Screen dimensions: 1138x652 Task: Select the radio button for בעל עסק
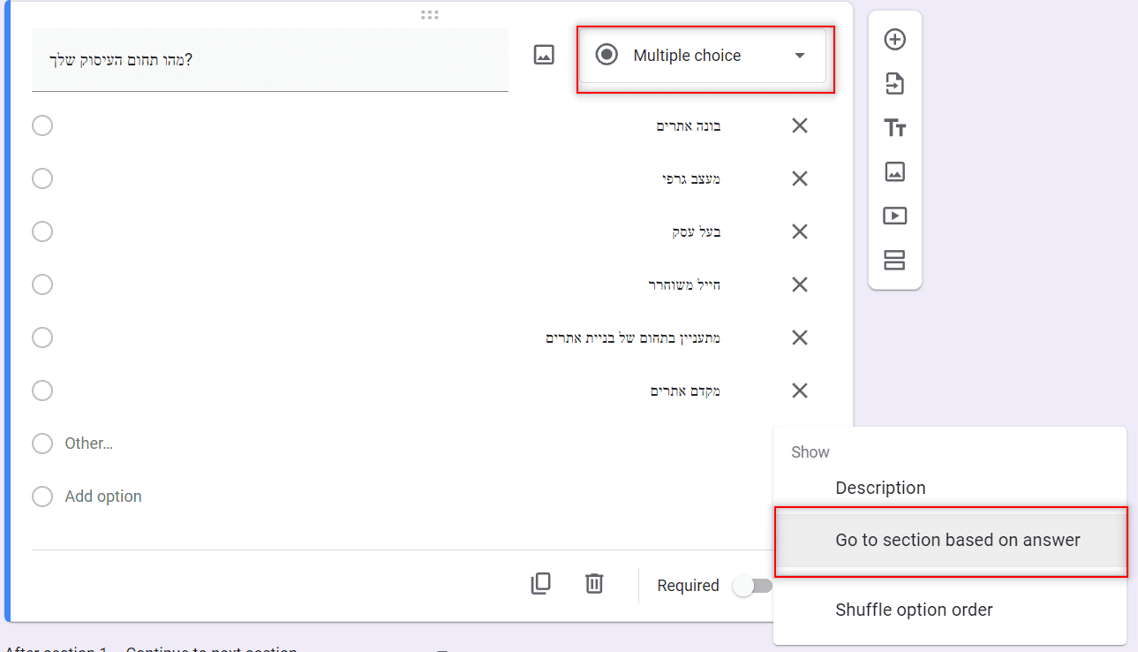point(42,231)
